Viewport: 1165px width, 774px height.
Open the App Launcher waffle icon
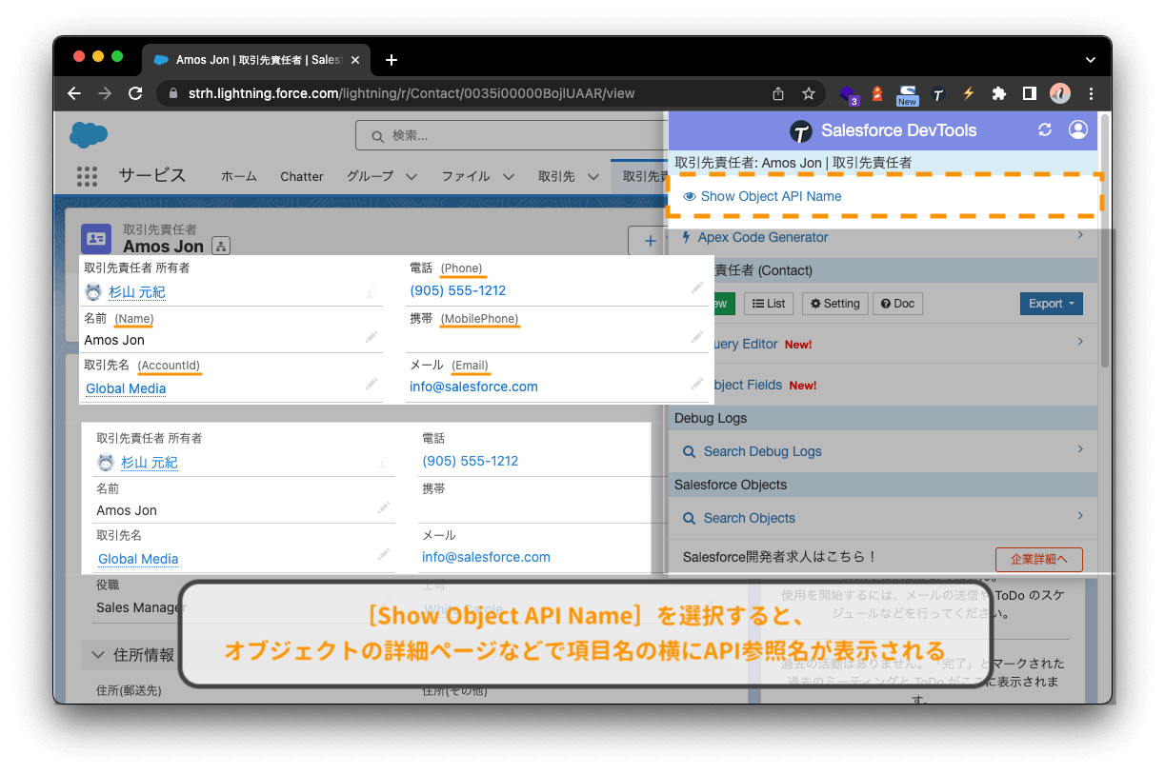pyautogui.click(x=88, y=175)
